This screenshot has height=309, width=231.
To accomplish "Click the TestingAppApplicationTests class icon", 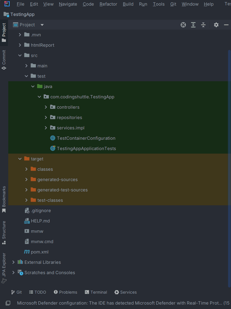I will coord(53,148).
